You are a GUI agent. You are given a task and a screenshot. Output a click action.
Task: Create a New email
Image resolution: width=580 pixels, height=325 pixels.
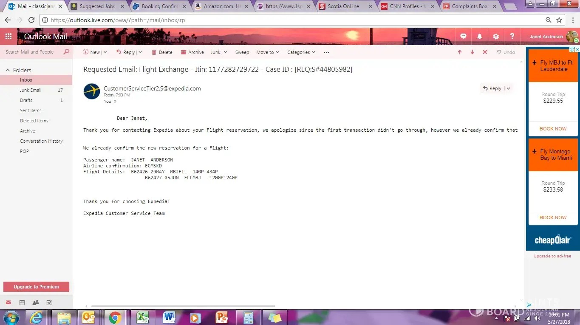click(x=91, y=52)
